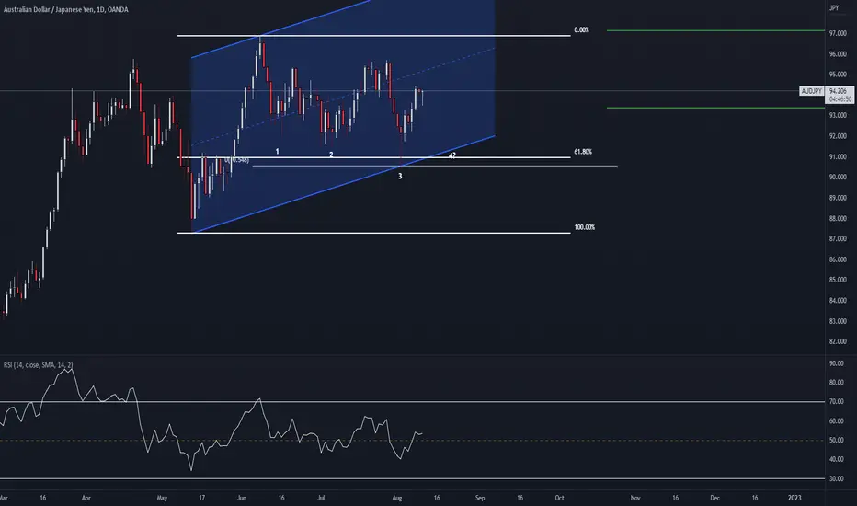This screenshot has height=506, width=857.
Task: Click the '4?' wave label
Action: 452,155
